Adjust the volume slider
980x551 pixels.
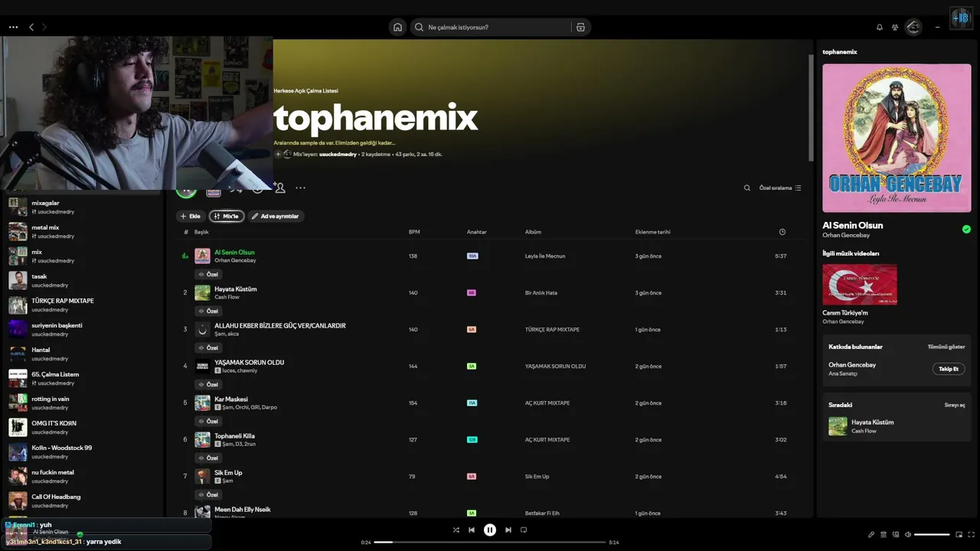point(932,534)
